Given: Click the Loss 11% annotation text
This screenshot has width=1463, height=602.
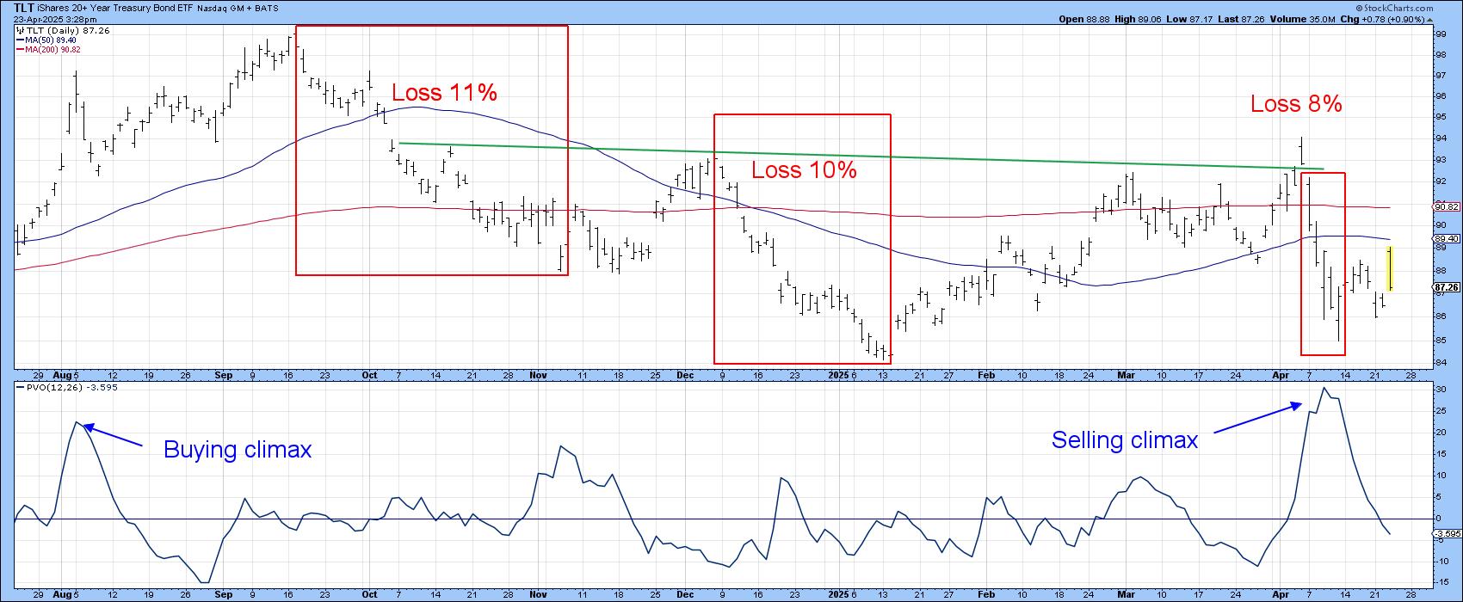Looking at the screenshot, I should coord(445,92).
